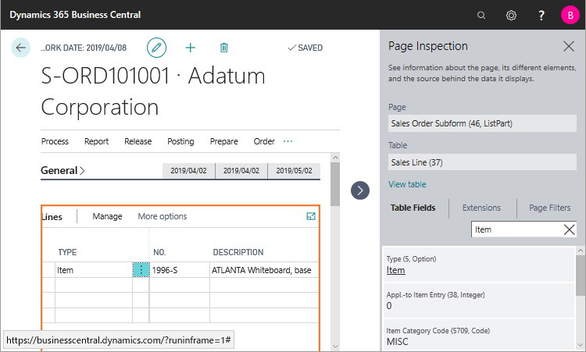Sort by the NO. column header
The height and width of the screenshot is (352, 586).
pos(159,252)
